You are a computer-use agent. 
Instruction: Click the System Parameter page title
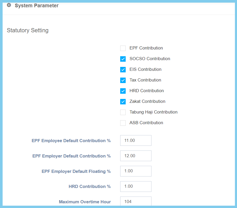click(x=37, y=5)
